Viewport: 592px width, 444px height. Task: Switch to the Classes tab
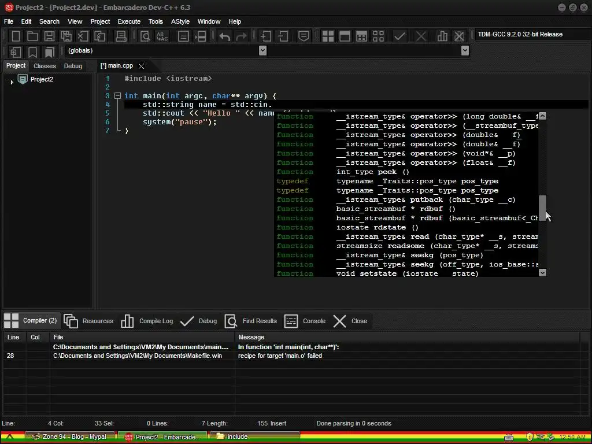[45, 66]
